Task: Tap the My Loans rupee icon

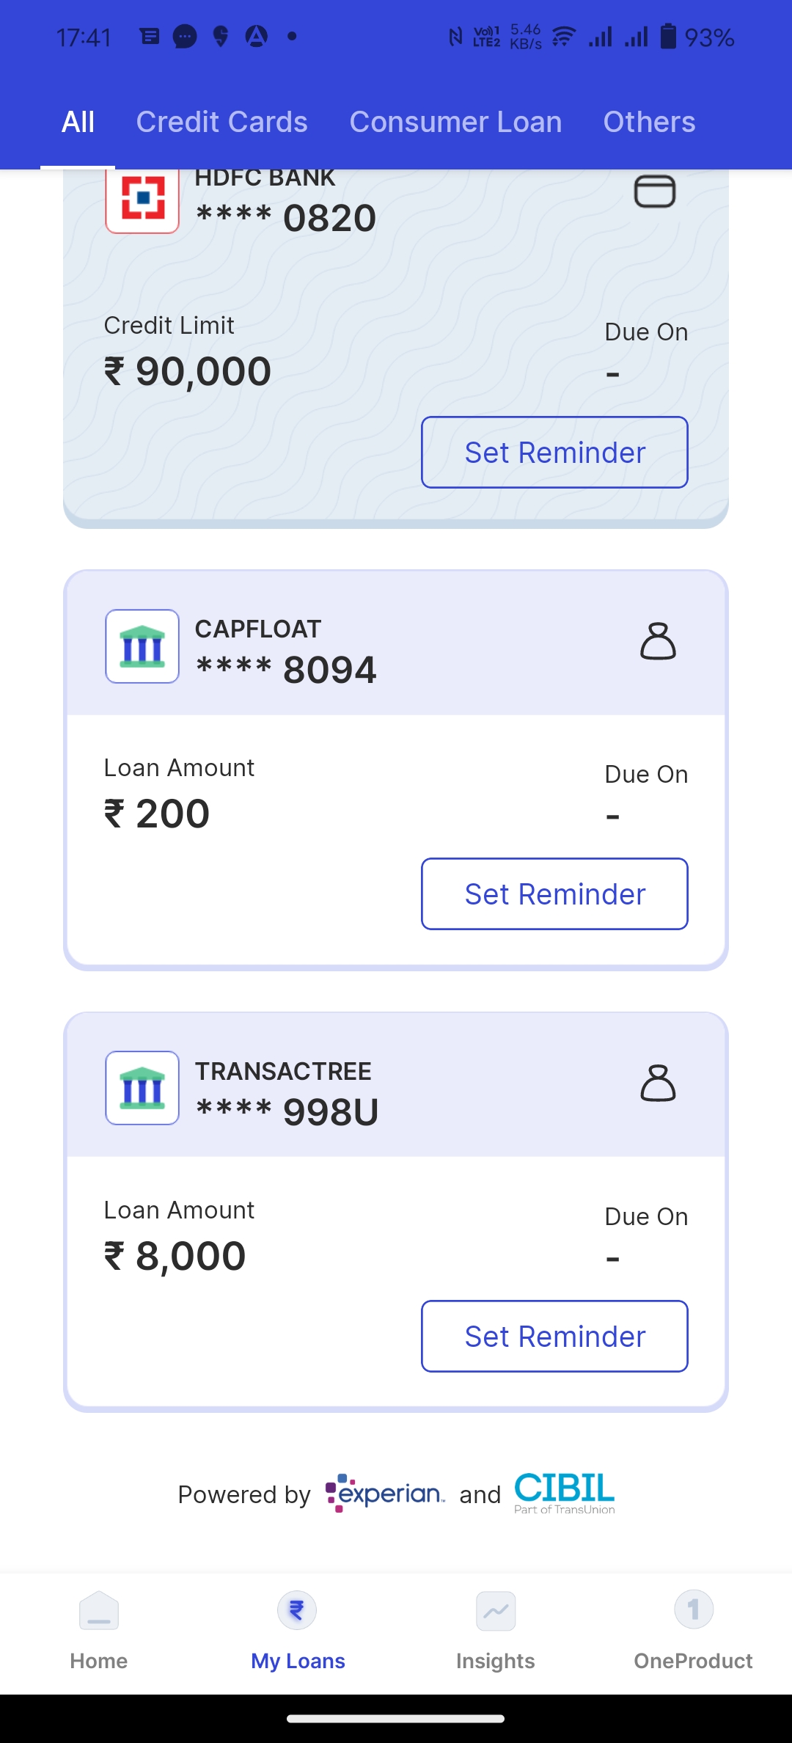Action: (x=297, y=1610)
